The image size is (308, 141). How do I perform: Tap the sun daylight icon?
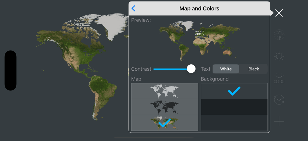point(279,56)
